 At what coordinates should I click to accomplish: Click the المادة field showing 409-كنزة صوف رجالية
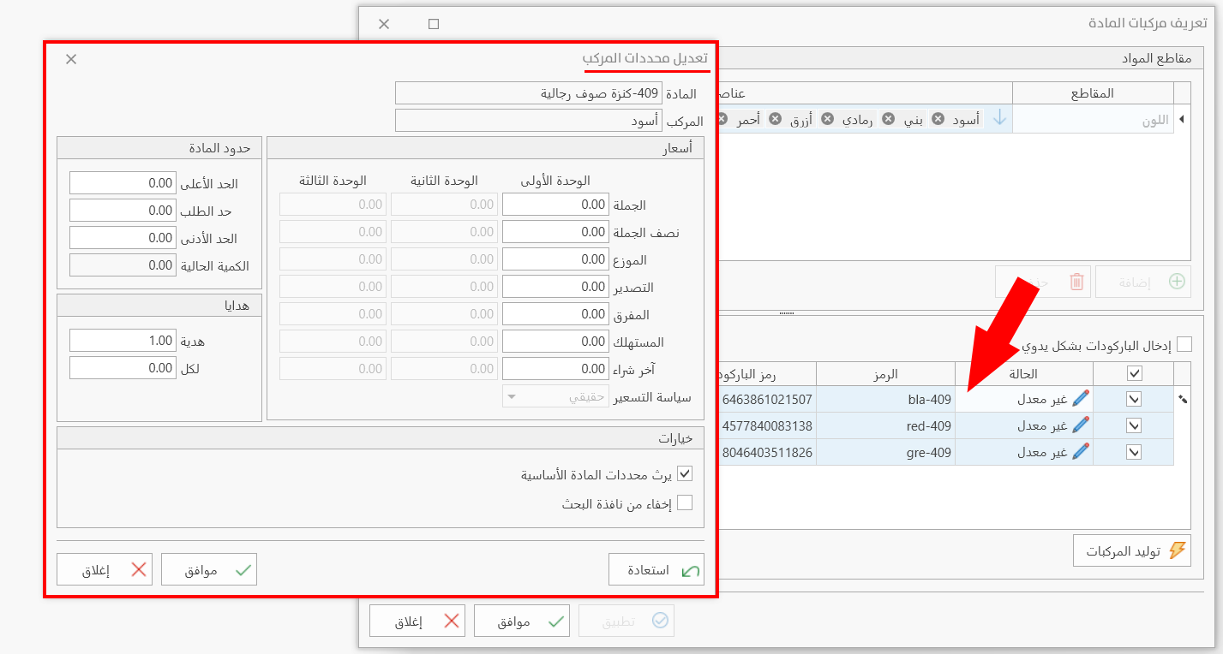click(x=528, y=93)
